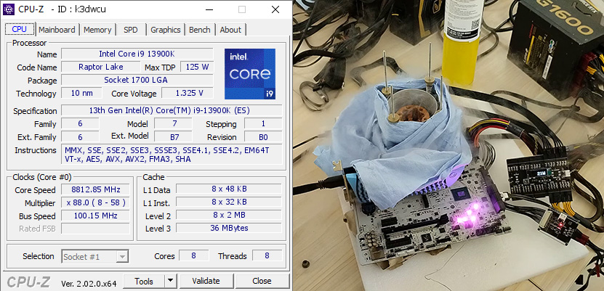604x291 pixels.
Task: Switch to the Mainboard tab
Action: pyautogui.click(x=57, y=30)
